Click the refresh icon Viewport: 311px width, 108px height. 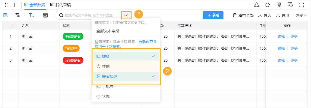pos(268,5)
